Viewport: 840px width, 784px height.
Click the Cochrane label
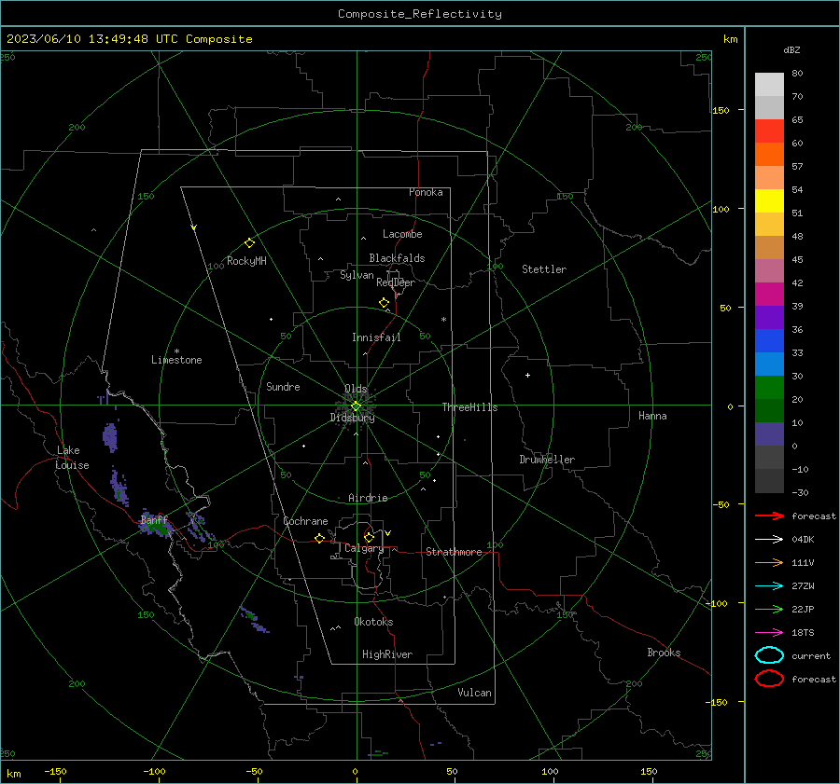(305, 521)
